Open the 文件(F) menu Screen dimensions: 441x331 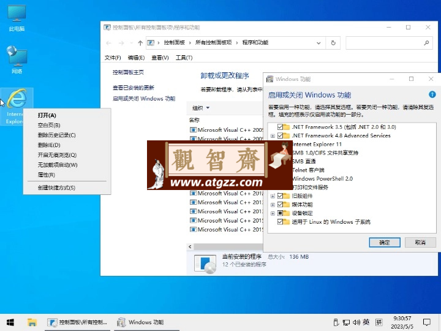click(113, 58)
